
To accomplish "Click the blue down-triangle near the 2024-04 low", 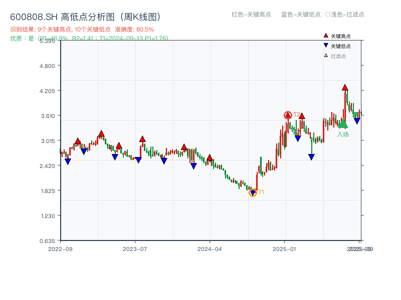I will (193, 165).
